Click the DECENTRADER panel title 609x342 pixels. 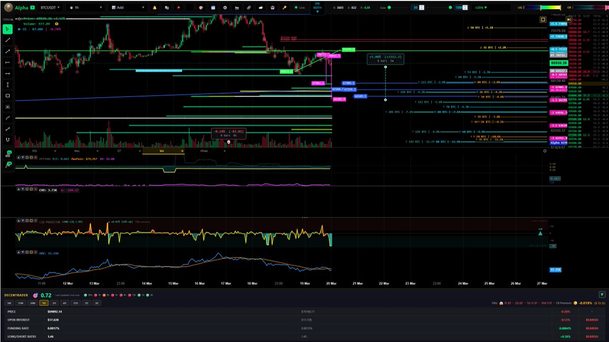pos(16,295)
